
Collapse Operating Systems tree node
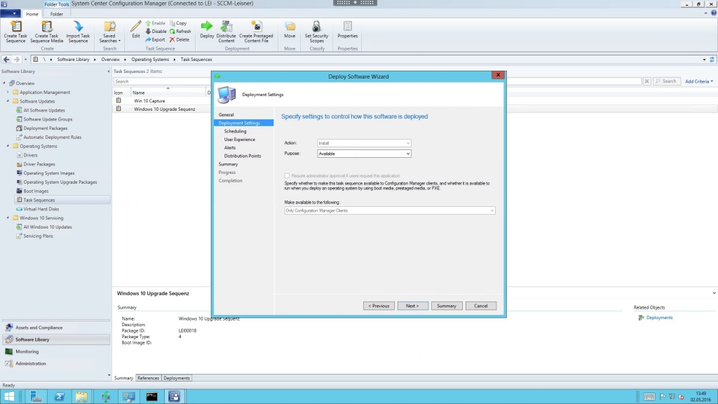[x=8, y=146]
